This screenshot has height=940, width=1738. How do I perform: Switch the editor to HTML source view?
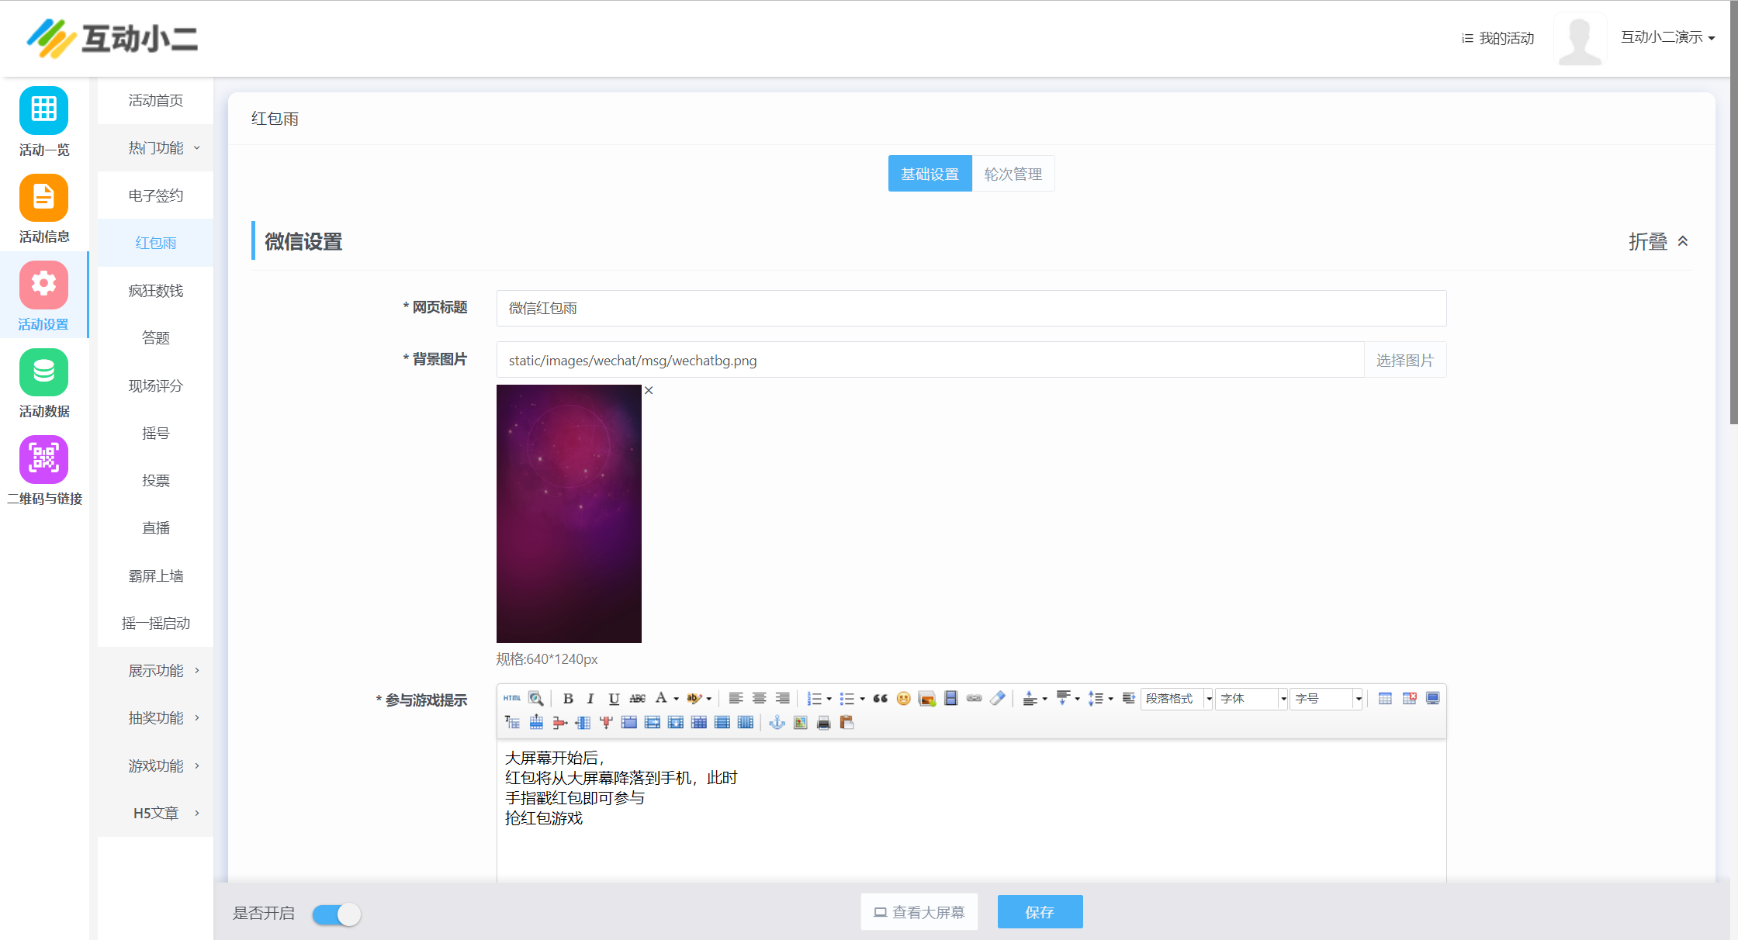(512, 698)
